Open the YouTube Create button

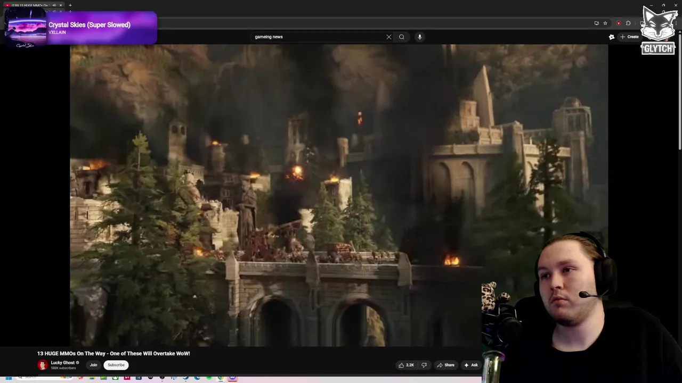(630, 37)
